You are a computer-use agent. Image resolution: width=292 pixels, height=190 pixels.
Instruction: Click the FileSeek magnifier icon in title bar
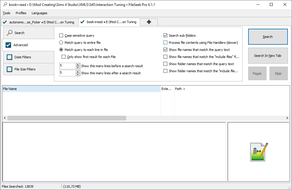click(4, 5)
